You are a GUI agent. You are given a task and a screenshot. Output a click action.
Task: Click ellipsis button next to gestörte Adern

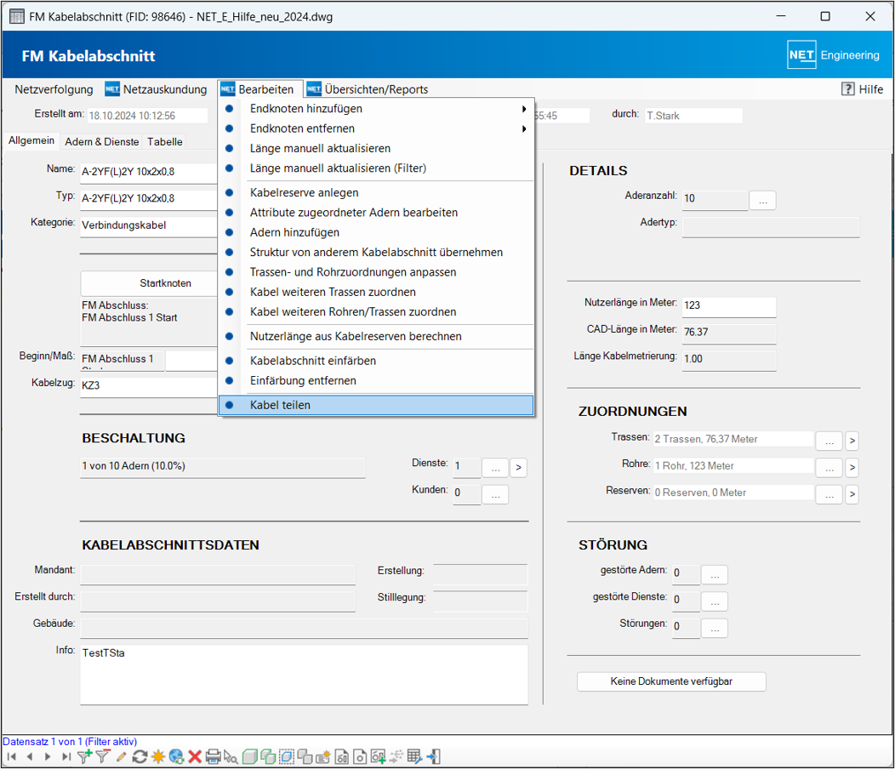(715, 574)
